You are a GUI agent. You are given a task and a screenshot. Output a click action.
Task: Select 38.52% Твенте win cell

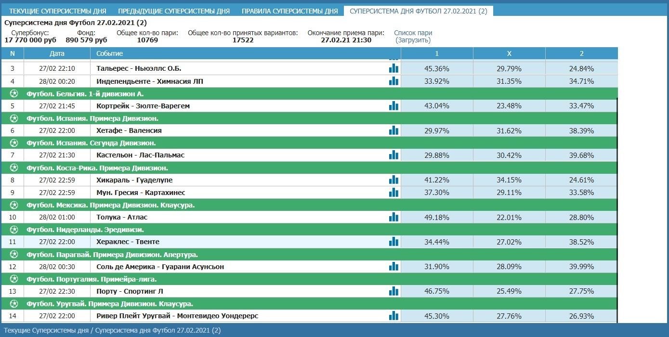coord(581,242)
